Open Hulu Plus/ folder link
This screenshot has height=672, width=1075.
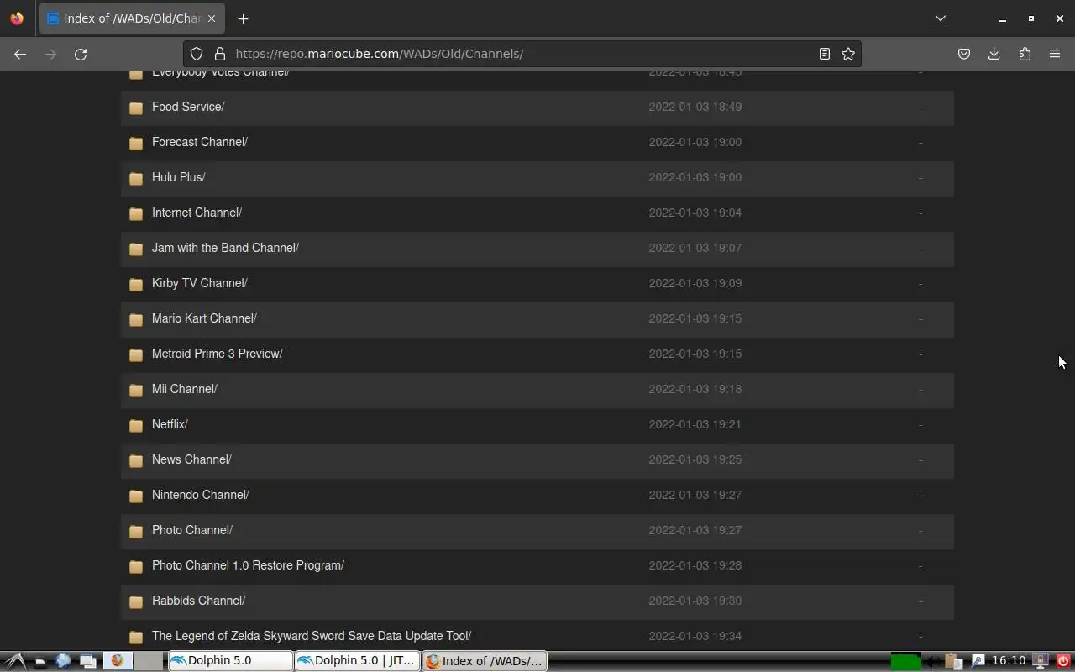(x=179, y=177)
